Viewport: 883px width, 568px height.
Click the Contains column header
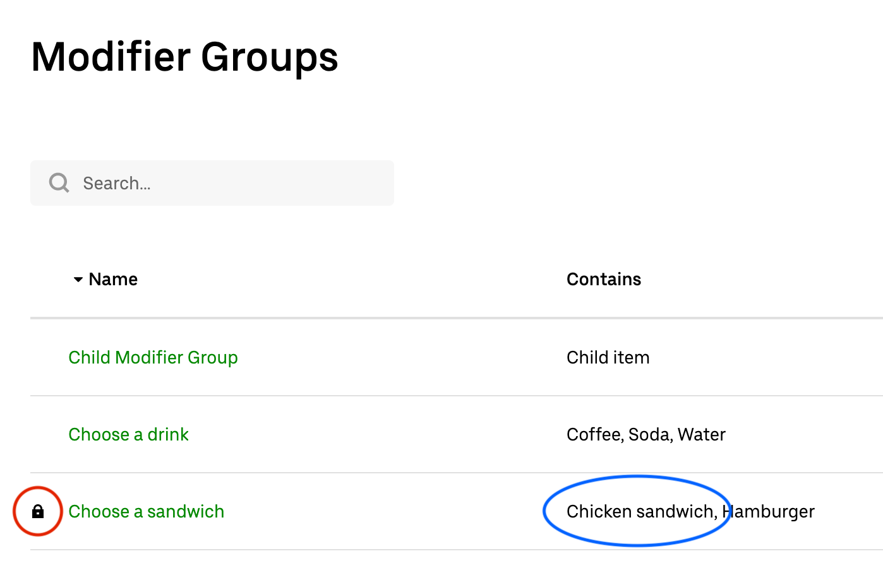603,280
